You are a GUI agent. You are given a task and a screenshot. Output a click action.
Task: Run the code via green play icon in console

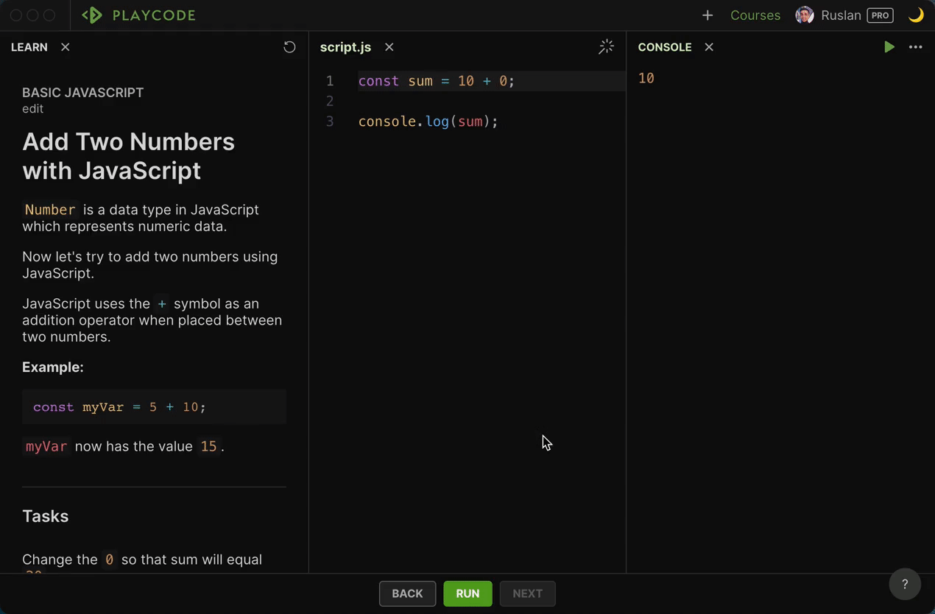pos(889,46)
